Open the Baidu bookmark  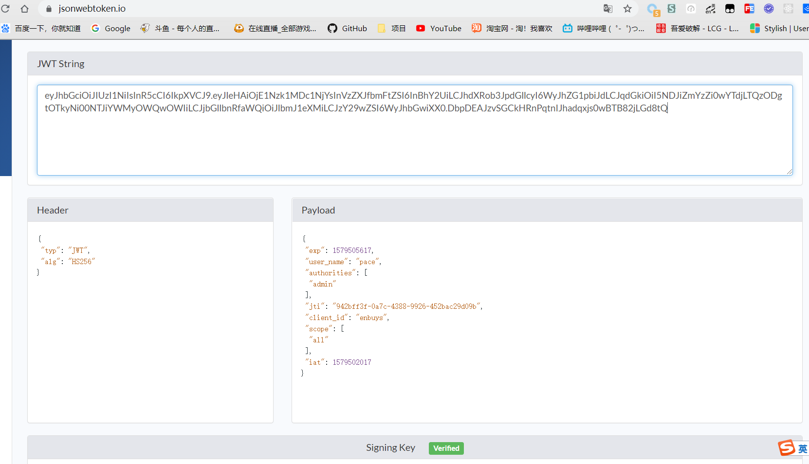[41, 28]
